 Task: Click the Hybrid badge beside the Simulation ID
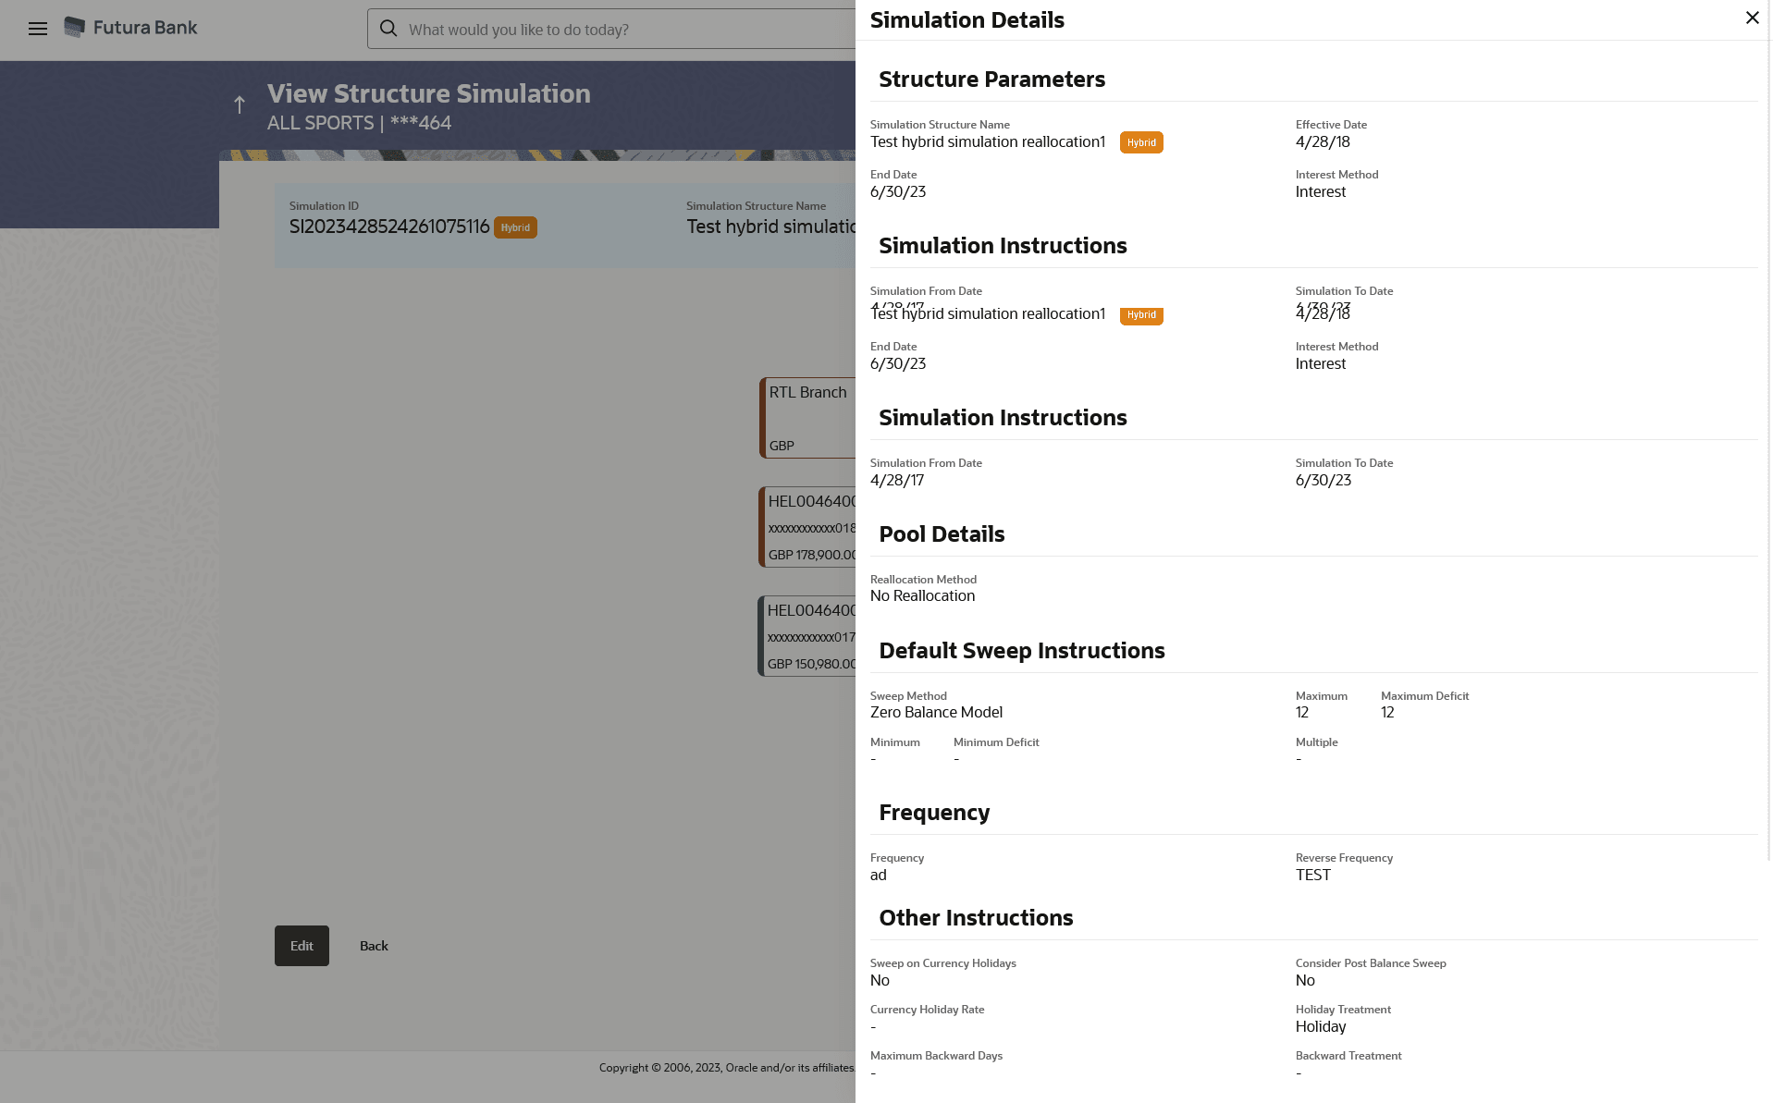pyautogui.click(x=515, y=227)
